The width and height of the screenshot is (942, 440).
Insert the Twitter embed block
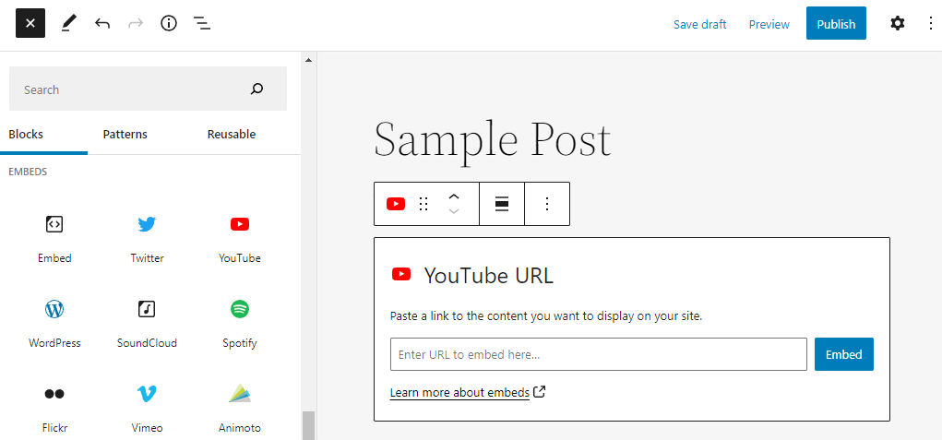pos(147,237)
